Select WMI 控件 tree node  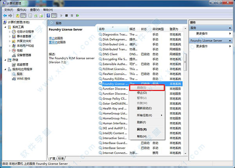click(23, 78)
